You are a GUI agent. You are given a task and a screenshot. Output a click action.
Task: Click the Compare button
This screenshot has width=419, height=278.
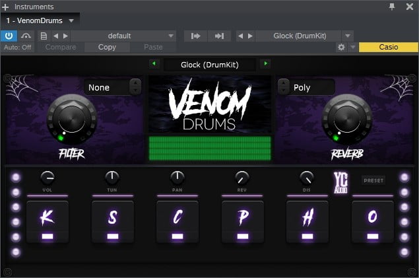[61, 48]
